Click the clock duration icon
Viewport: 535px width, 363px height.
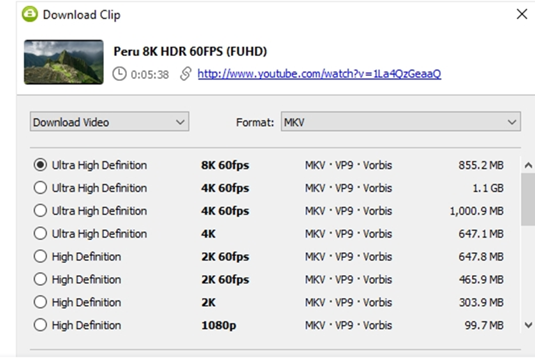pyautogui.click(x=119, y=74)
